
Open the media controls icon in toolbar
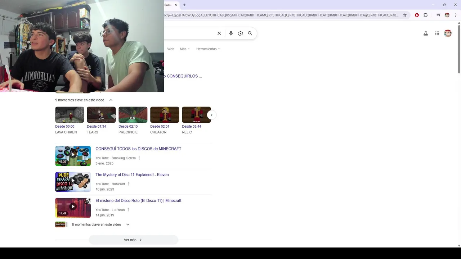438,15
